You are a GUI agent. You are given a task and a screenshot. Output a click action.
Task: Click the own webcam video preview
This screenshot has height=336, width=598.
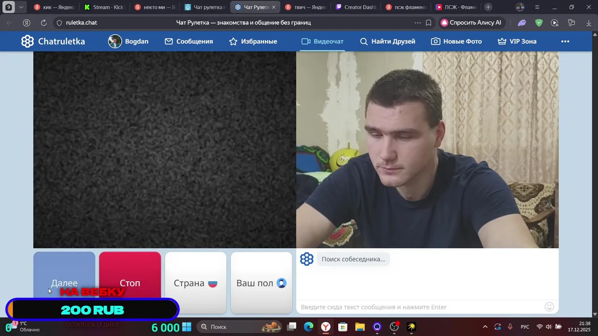[x=427, y=149]
